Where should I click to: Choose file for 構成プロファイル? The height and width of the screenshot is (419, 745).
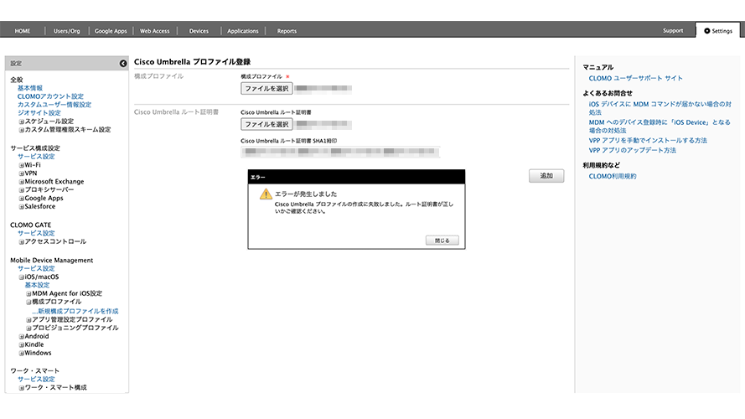pyautogui.click(x=266, y=88)
